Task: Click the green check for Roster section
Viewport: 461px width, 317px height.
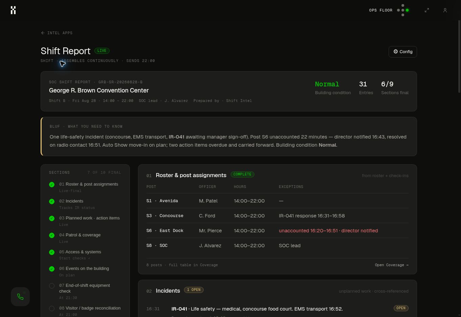Action: coord(52,185)
